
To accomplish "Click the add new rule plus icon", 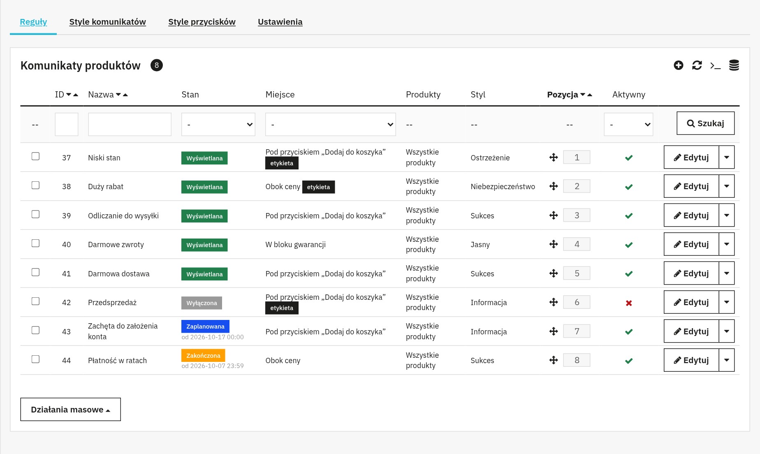I will [x=679, y=65].
